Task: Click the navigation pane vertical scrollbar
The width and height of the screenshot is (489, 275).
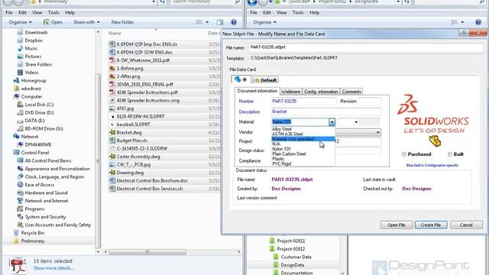Action: (x=98, y=161)
